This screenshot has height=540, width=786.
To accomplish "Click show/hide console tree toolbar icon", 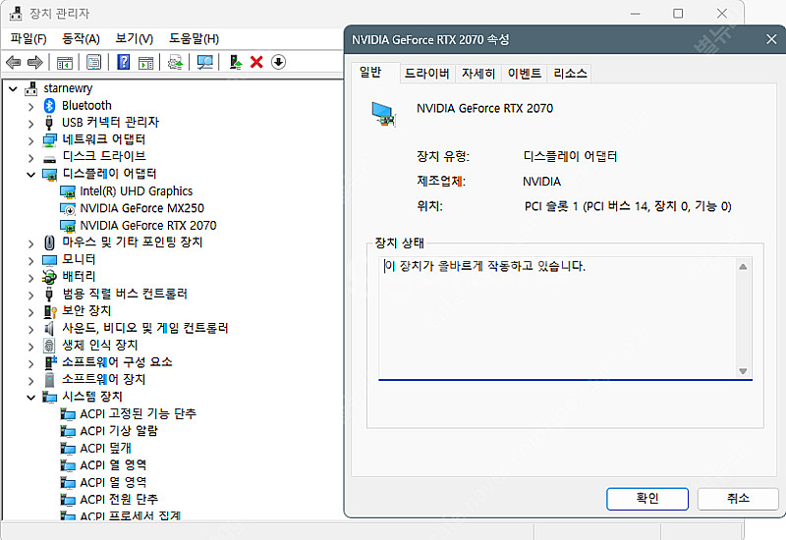I will coord(65,62).
